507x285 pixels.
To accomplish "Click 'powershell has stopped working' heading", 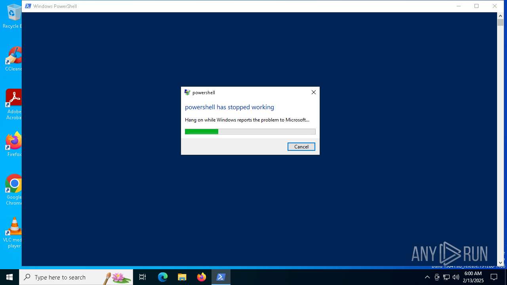I will [x=229, y=107].
